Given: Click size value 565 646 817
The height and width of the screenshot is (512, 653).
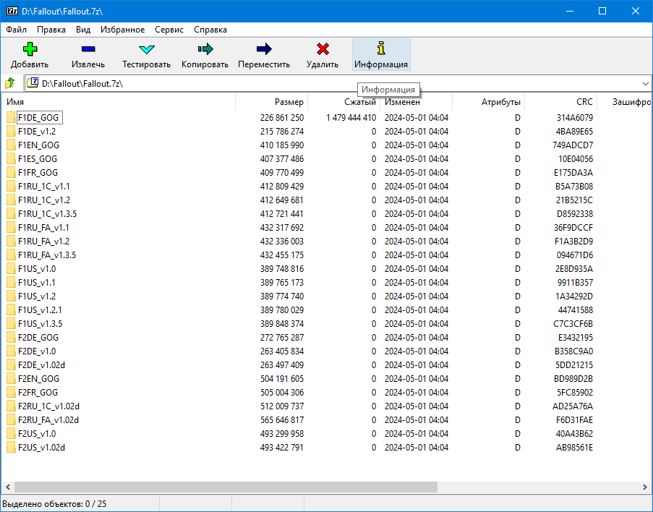Looking at the screenshot, I should (x=282, y=420).
